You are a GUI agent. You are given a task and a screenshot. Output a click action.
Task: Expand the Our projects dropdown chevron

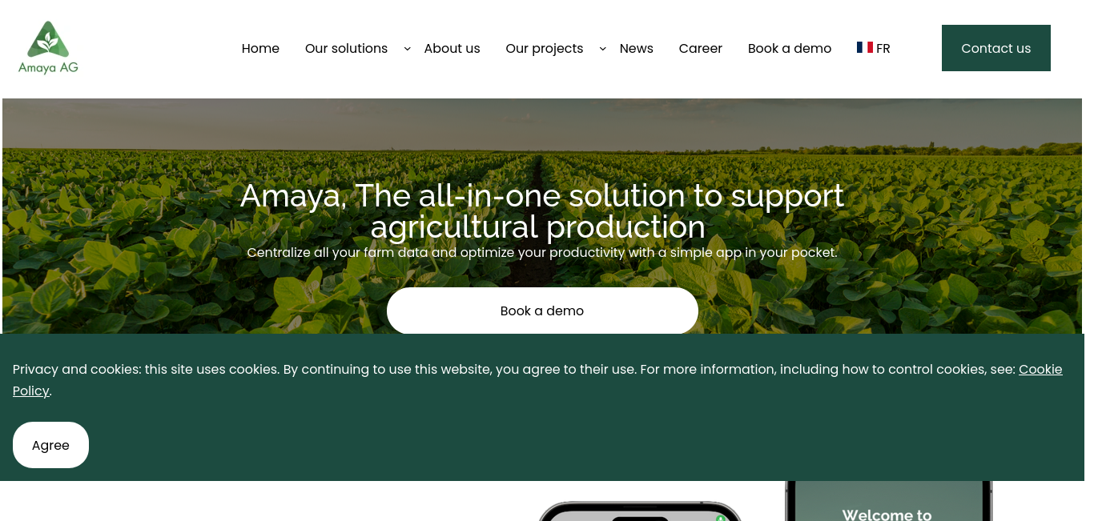click(602, 49)
